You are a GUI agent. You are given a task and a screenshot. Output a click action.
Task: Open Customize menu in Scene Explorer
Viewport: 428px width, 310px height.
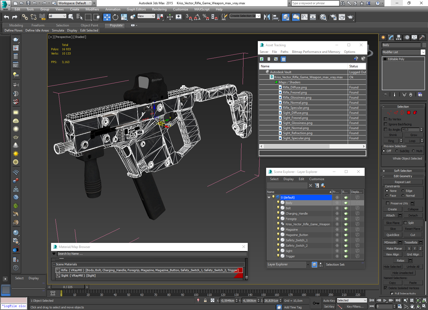317,179
